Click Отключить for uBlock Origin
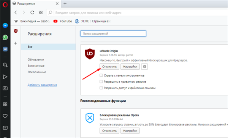 [109, 67]
